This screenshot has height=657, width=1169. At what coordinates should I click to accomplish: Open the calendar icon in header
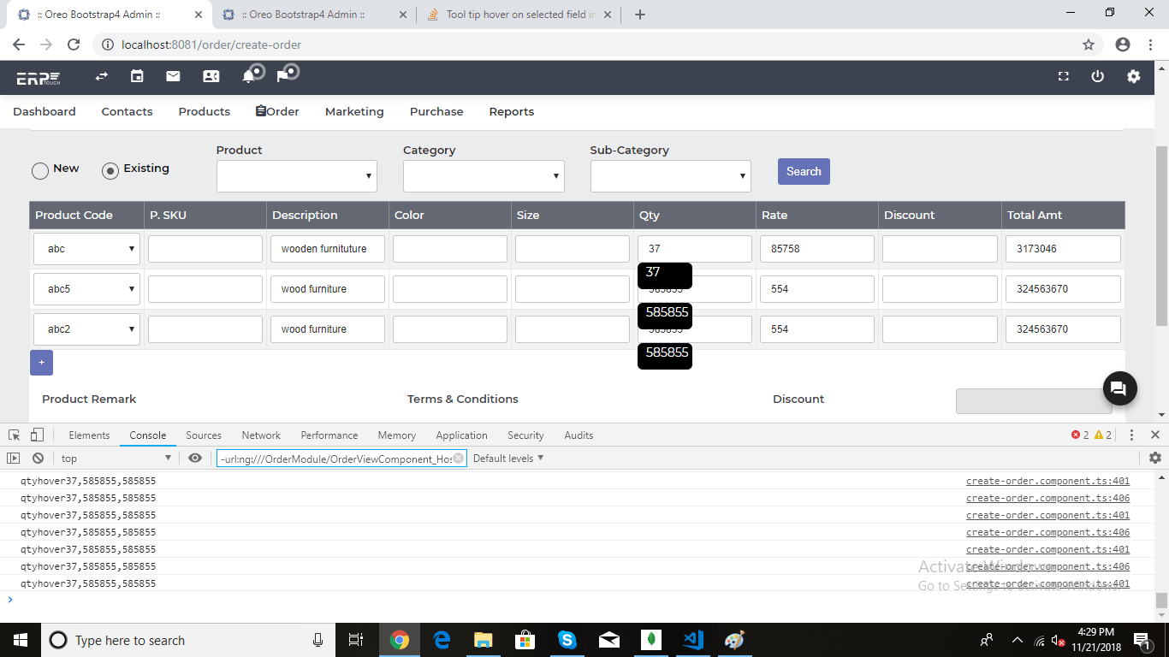pos(137,76)
